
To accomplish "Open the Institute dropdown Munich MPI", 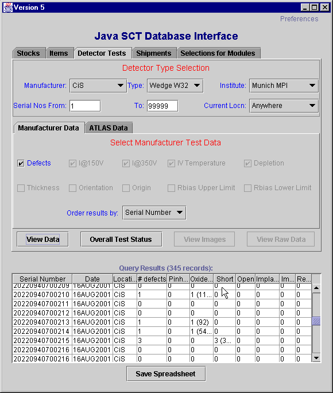I will (284, 86).
